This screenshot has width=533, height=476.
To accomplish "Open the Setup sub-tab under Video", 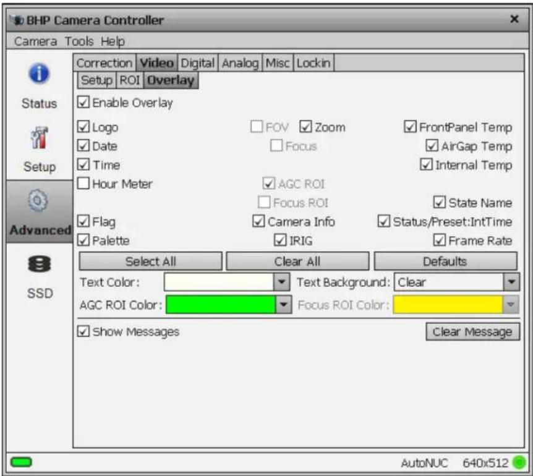I will coord(96,80).
